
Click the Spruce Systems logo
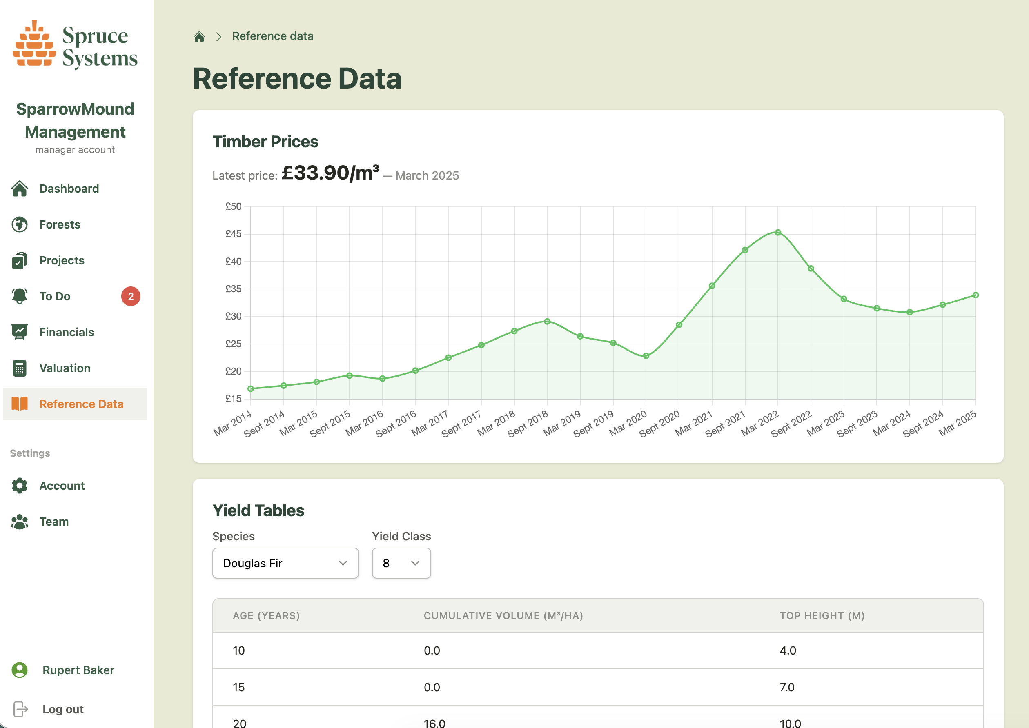pos(75,44)
